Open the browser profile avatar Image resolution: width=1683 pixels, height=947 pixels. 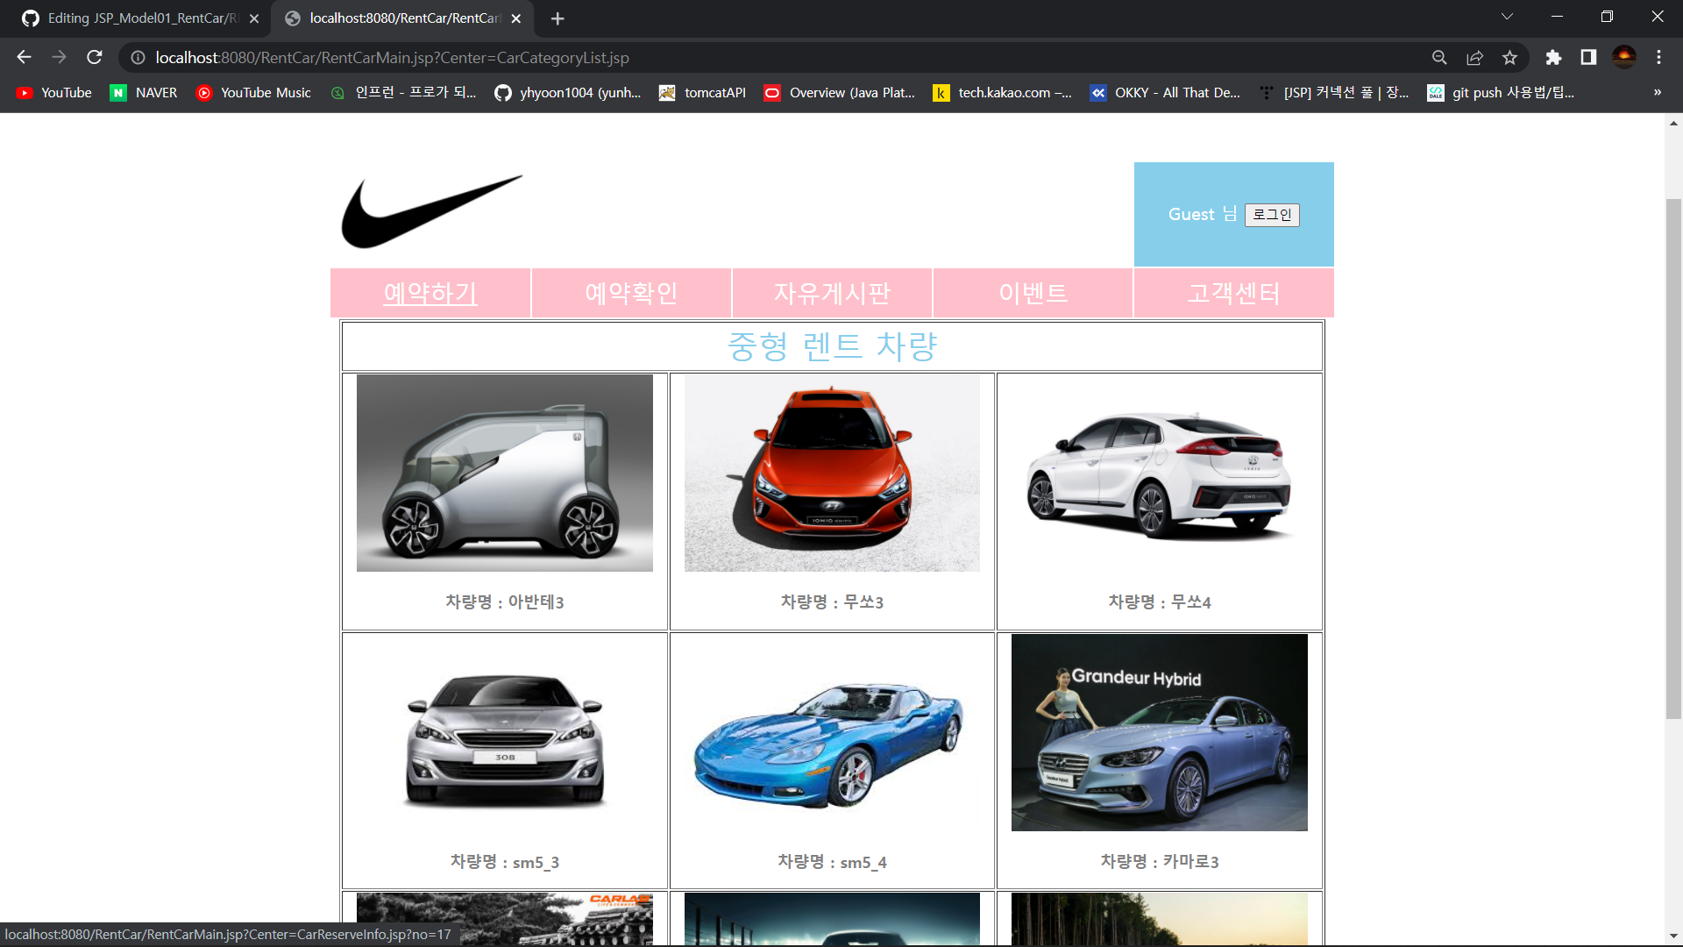1624,57
